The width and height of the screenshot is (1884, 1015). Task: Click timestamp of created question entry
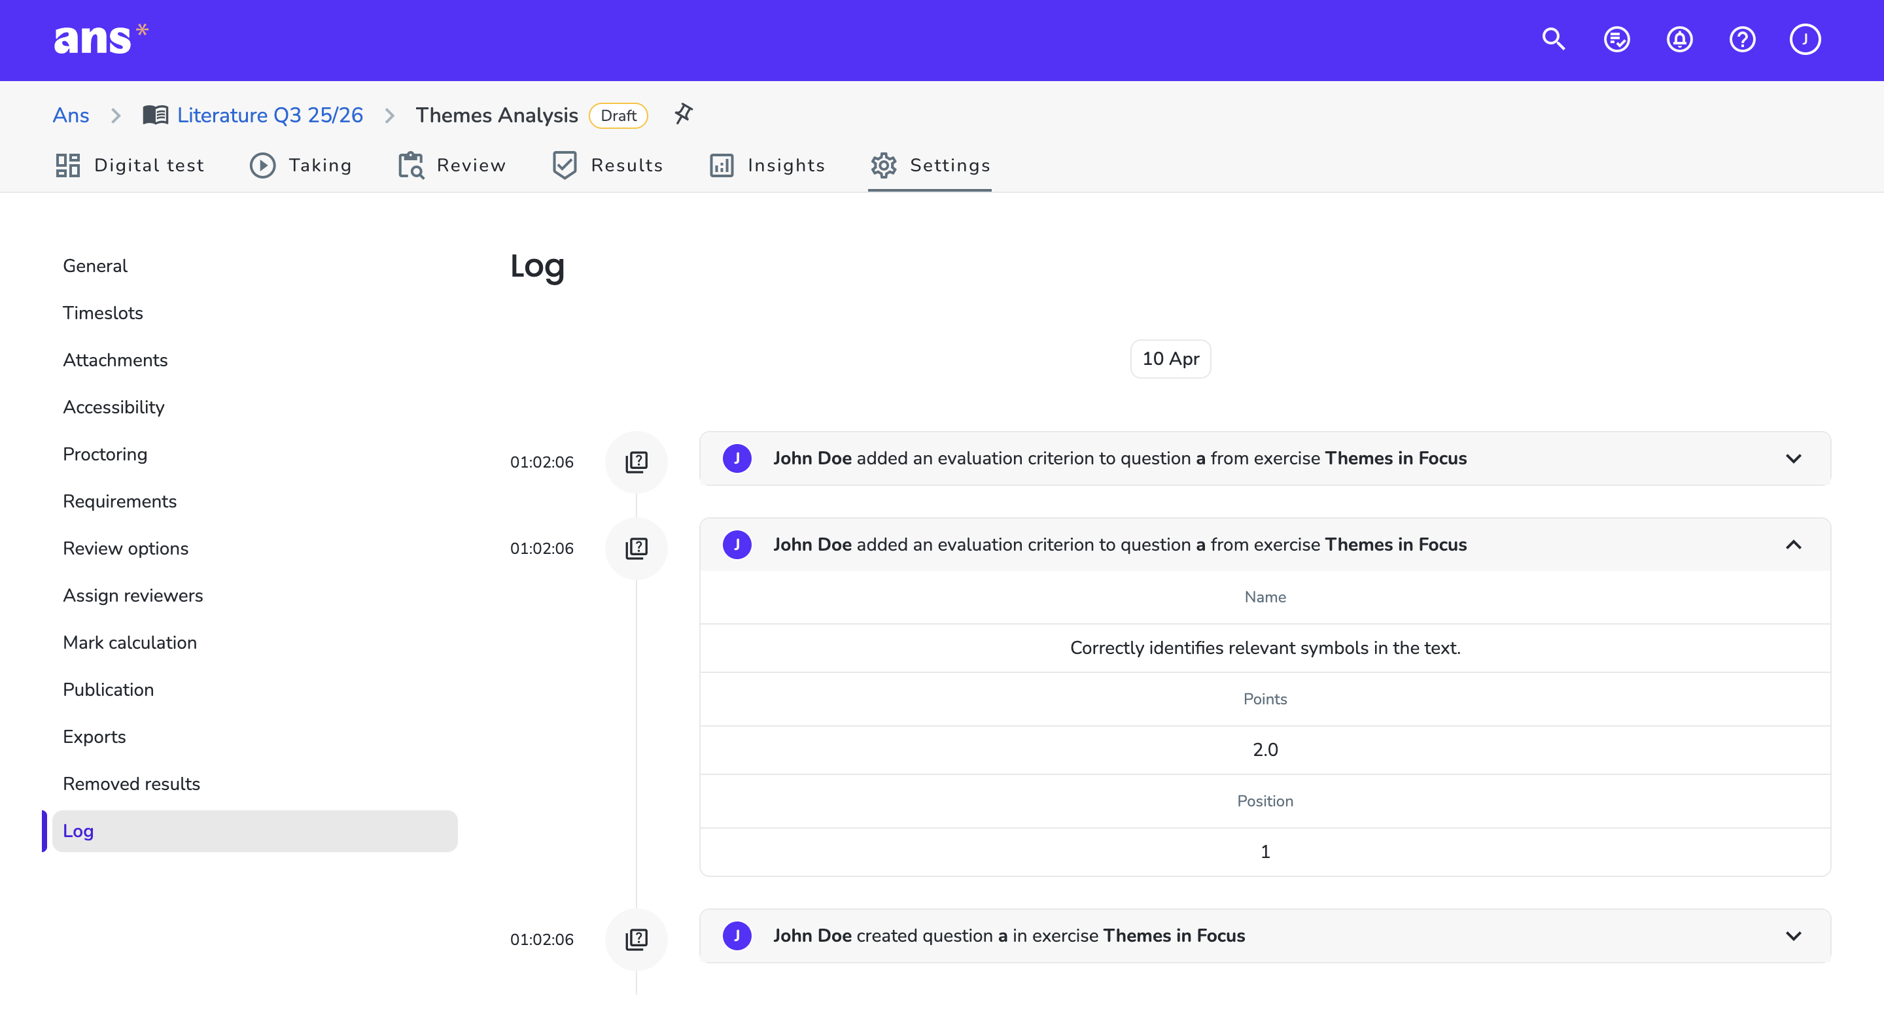(542, 940)
